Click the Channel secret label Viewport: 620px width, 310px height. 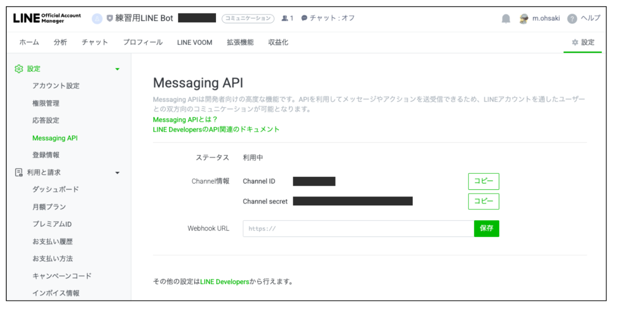265,201
